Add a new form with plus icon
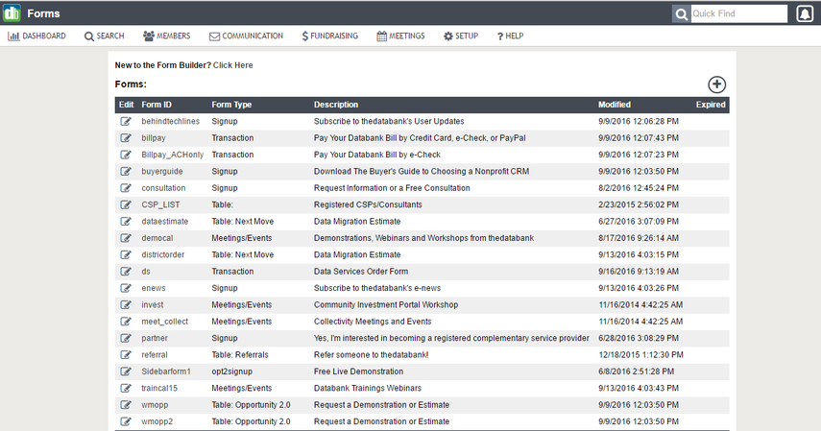The width and height of the screenshot is (821, 431). [716, 84]
